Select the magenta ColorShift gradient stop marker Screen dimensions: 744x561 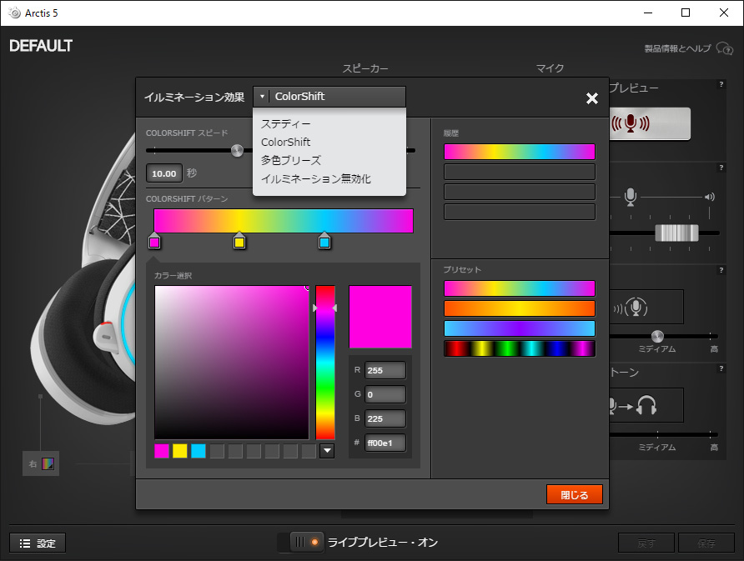click(x=154, y=242)
